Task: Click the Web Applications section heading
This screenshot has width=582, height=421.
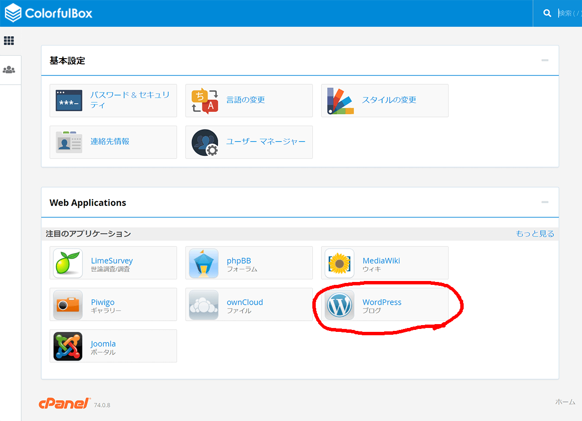Action: (88, 203)
